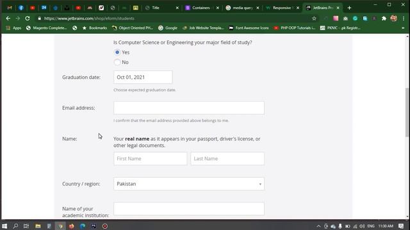This screenshot has width=410, height=230.
Task: Click the Last Name field
Action: (x=227, y=158)
